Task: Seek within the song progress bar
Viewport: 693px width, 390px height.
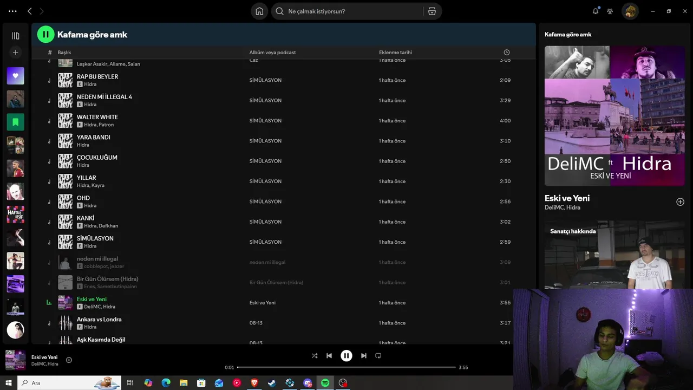Action: point(346,367)
